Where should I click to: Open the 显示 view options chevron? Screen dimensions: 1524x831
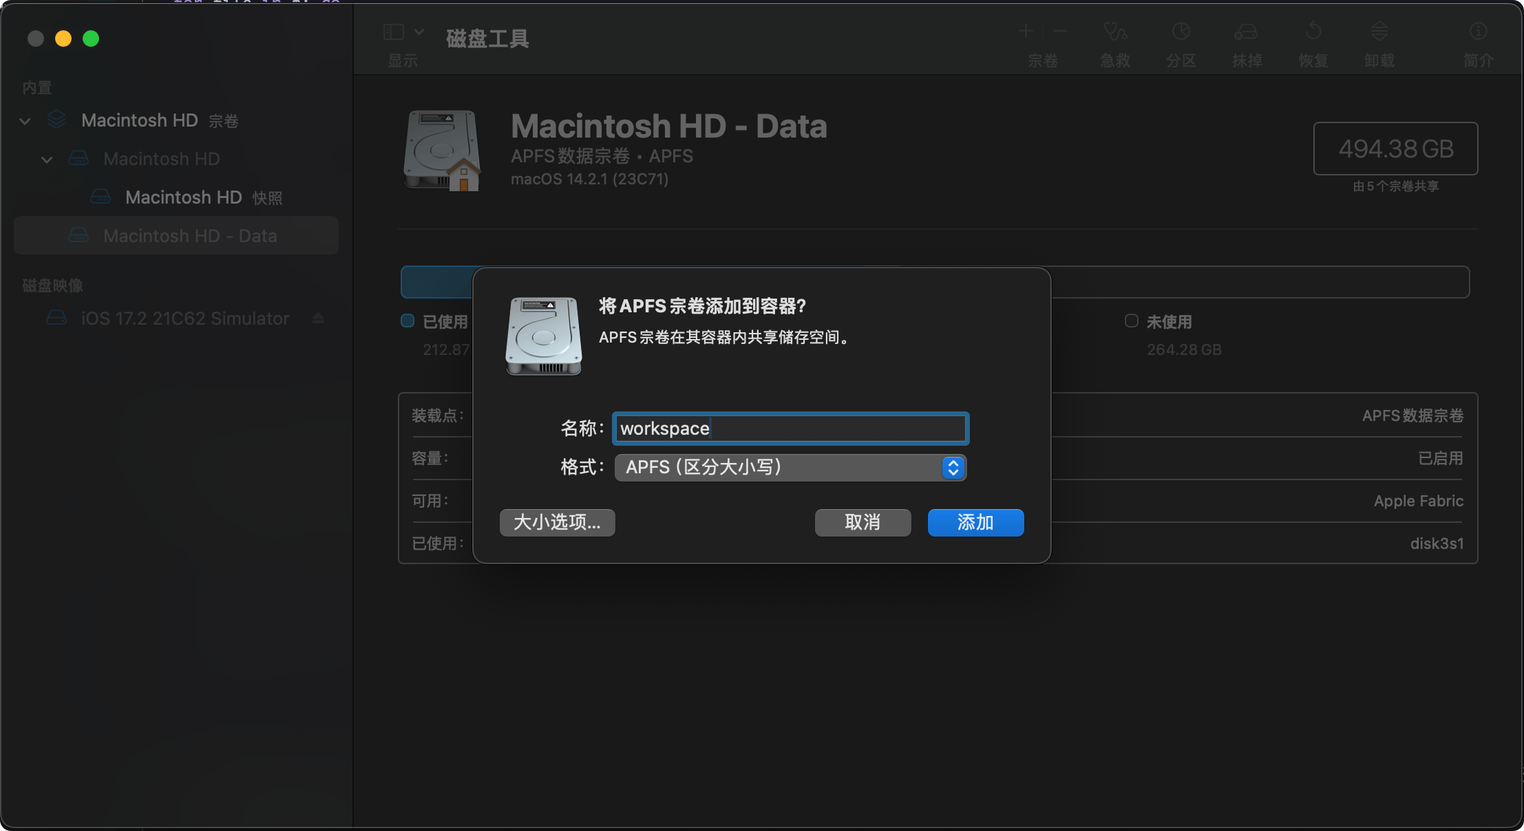pyautogui.click(x=419, y=32)
